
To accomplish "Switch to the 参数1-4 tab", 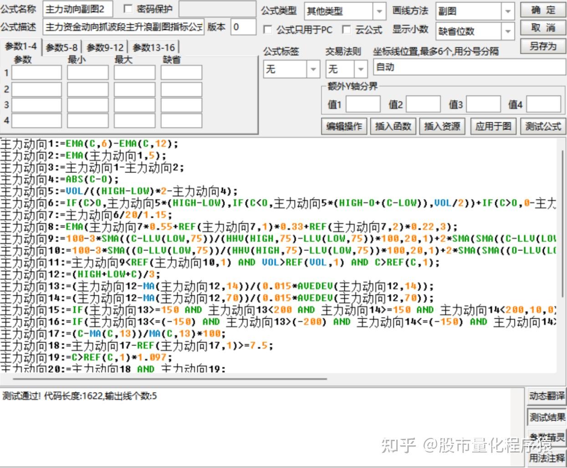I will tap(21, 46).
